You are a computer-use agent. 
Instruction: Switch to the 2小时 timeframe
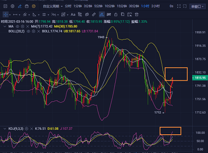point(156,6)
